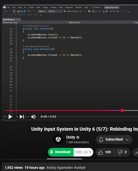138x171 pixels.
Task: Collapse the code block at line 34
Action: pos(16,67)
